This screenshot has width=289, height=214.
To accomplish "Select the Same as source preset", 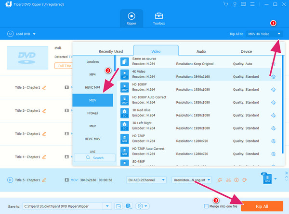I will [199, 61].
